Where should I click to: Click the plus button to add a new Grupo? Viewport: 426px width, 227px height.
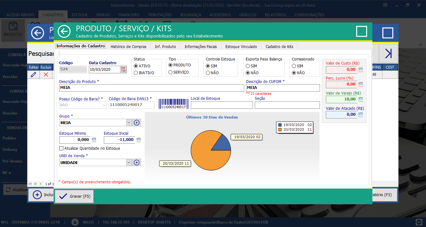click(137, 123)
